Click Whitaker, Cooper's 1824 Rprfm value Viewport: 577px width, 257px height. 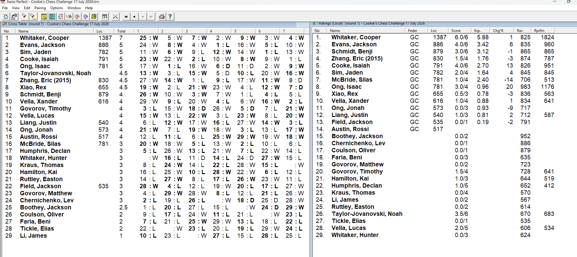pos(547,37)
